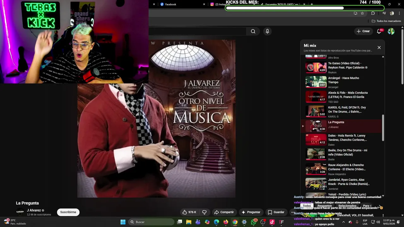Viewport: 404px width, 227px height.
Task: Like the video showing 976 K
Action: point(189,212)
